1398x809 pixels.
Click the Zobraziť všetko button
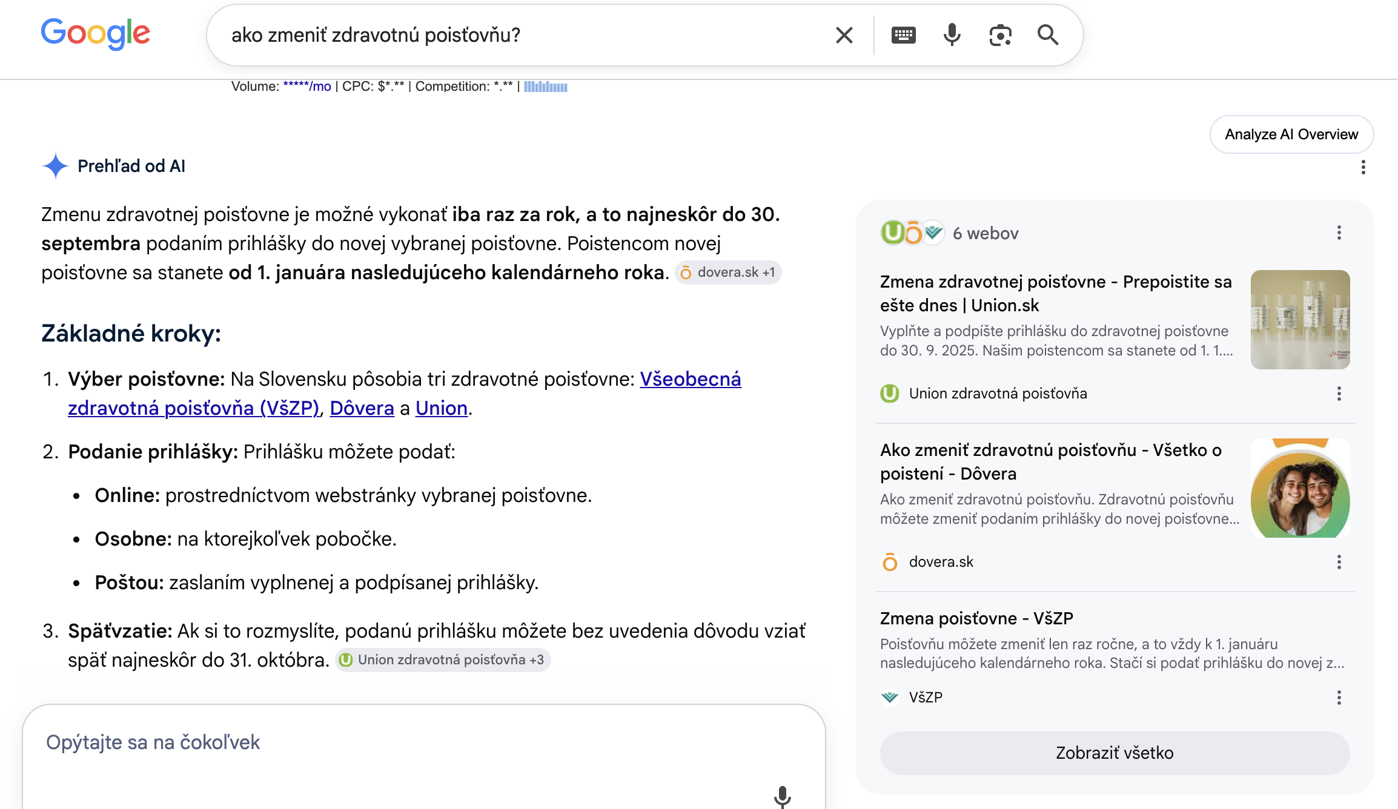tap(1115, 753)
